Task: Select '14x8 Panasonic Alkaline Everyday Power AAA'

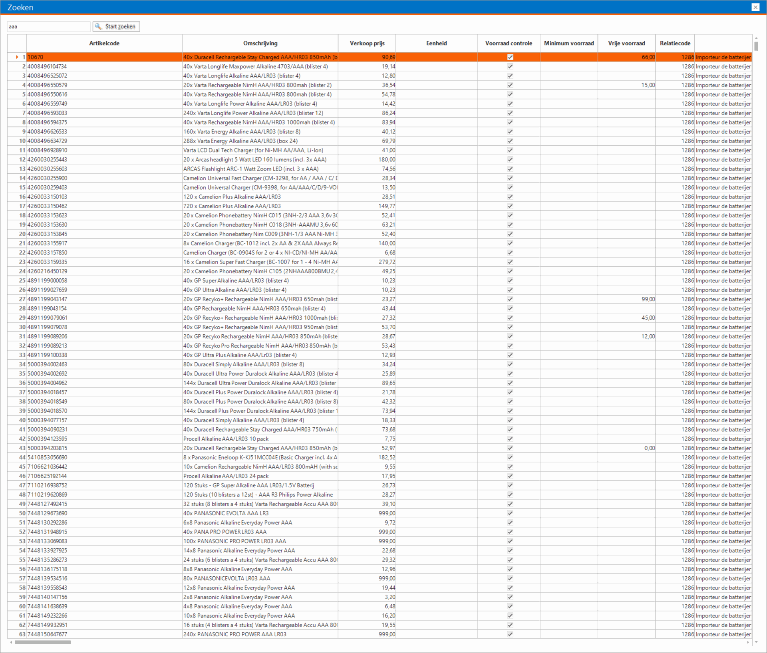Action: pos(239,550)
